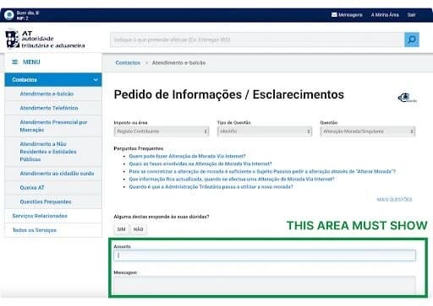This screenshot has height=306, width=433.
Task: Click Sair to log out
Action: (x=411, y=15)
